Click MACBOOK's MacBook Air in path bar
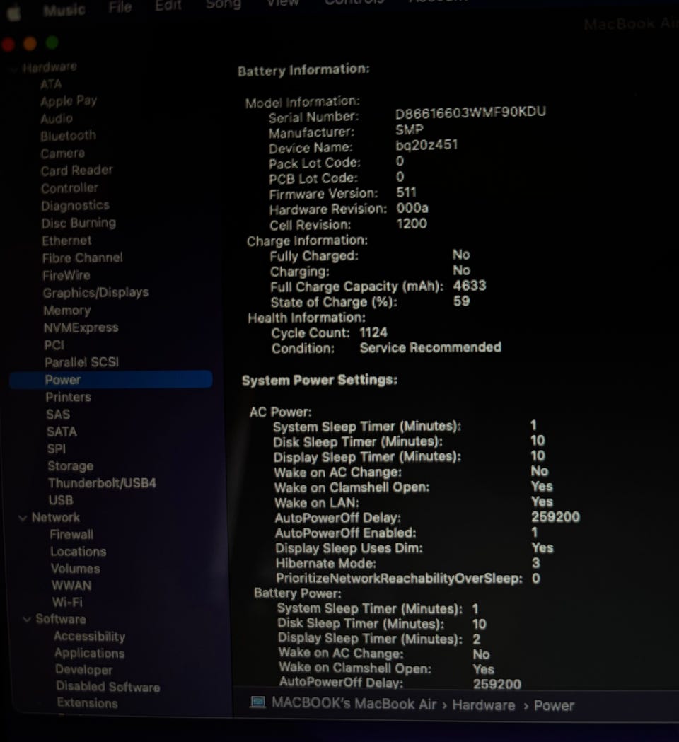Image resolution: width=679 pixels, height=742 pixels. point(354,703)
